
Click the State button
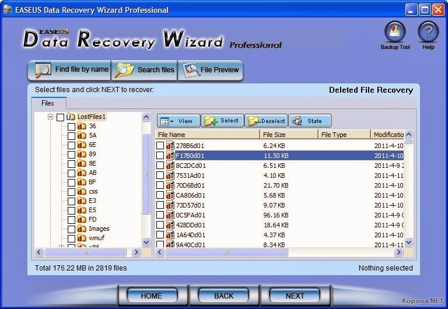pyautogui.click(x=310, y=121)
